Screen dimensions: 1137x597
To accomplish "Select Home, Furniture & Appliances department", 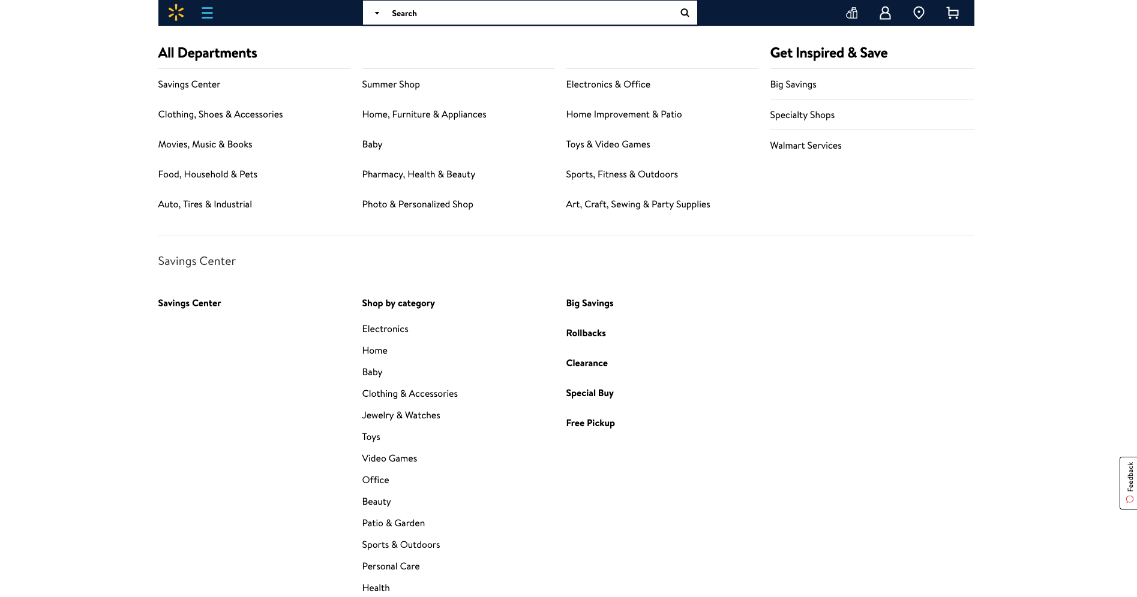I will click(x=424, y=114).
